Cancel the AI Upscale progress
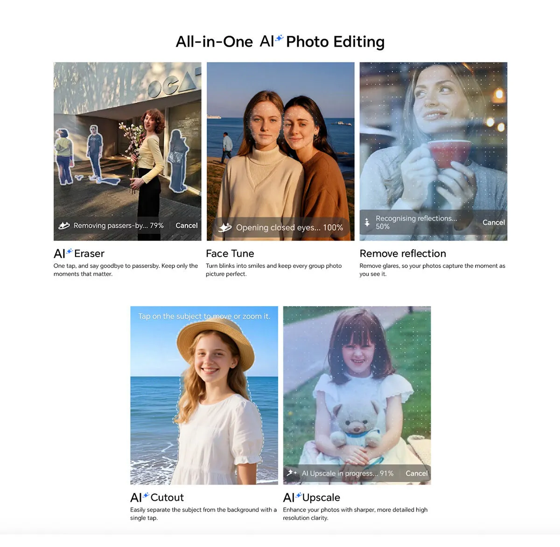This screenshot has height=547, width=560. pos(416,473)
